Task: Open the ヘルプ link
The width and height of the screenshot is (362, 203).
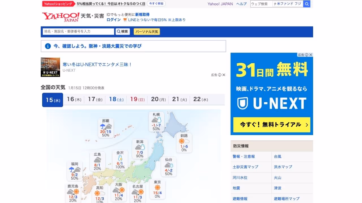Action: [242, 4]
